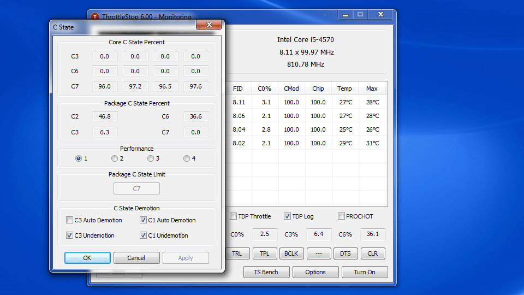Click the 8.11 x 99.97 MHz text
Image resolution: width=524 pixels, height=295 pixels.
[x=307, y=52]
